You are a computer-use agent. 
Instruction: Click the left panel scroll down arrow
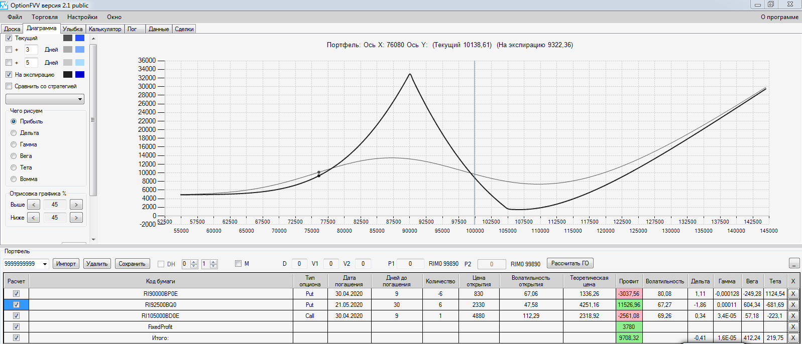click(93, 240)
